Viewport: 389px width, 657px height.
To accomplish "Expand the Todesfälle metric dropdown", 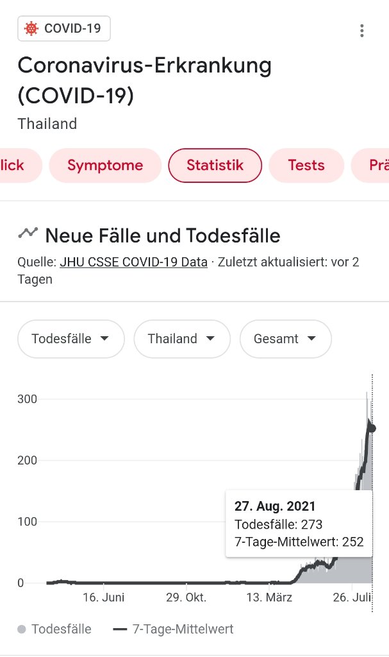I will [70, 339].
